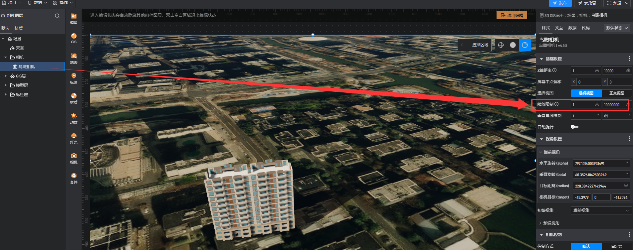Open help for Z轴距离
The image size is (633, 250).
click(x=554, y=70)
